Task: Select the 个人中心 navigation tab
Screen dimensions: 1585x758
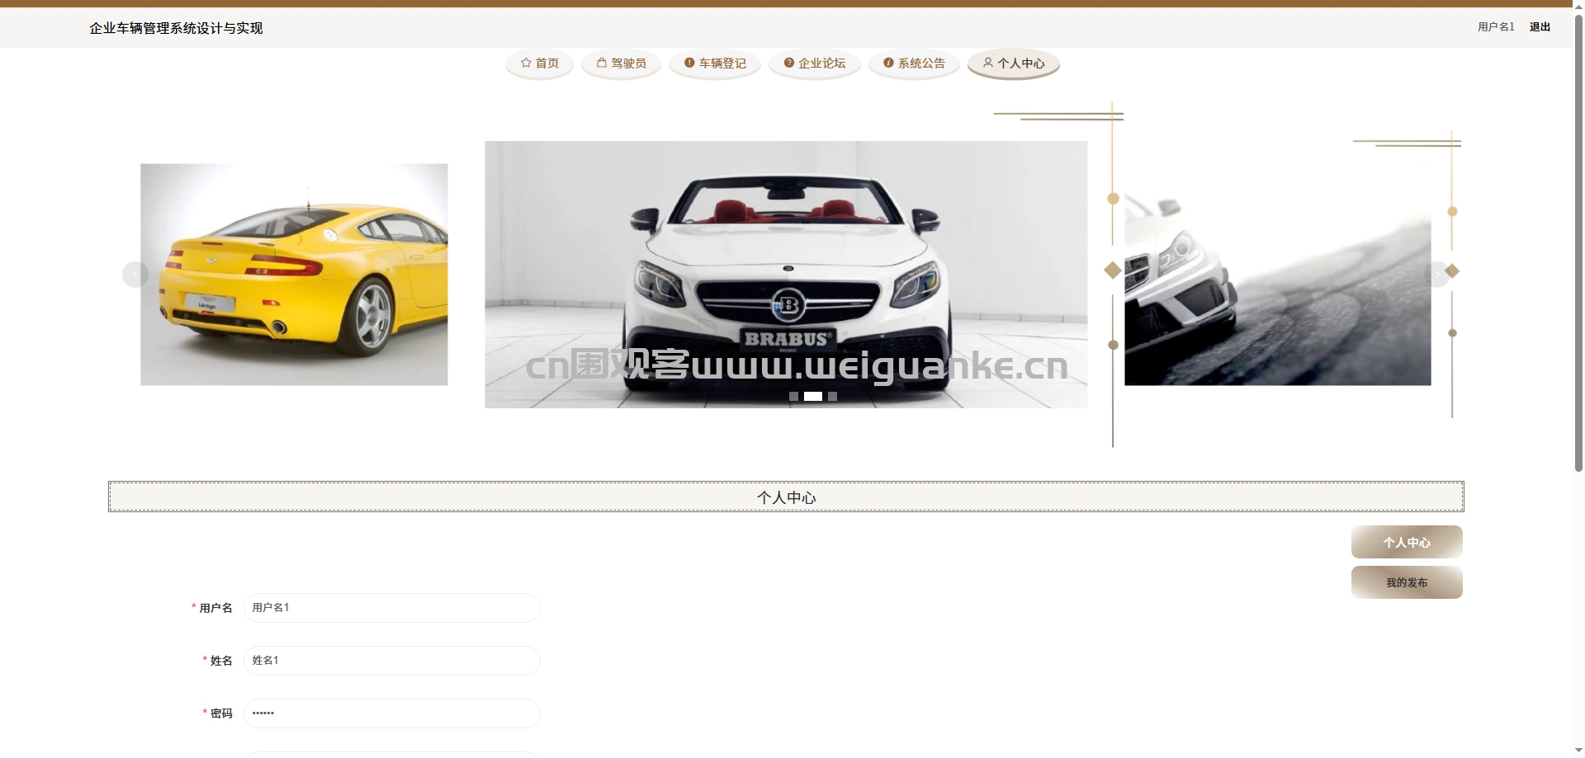Action: click(x=1014, y=64)
